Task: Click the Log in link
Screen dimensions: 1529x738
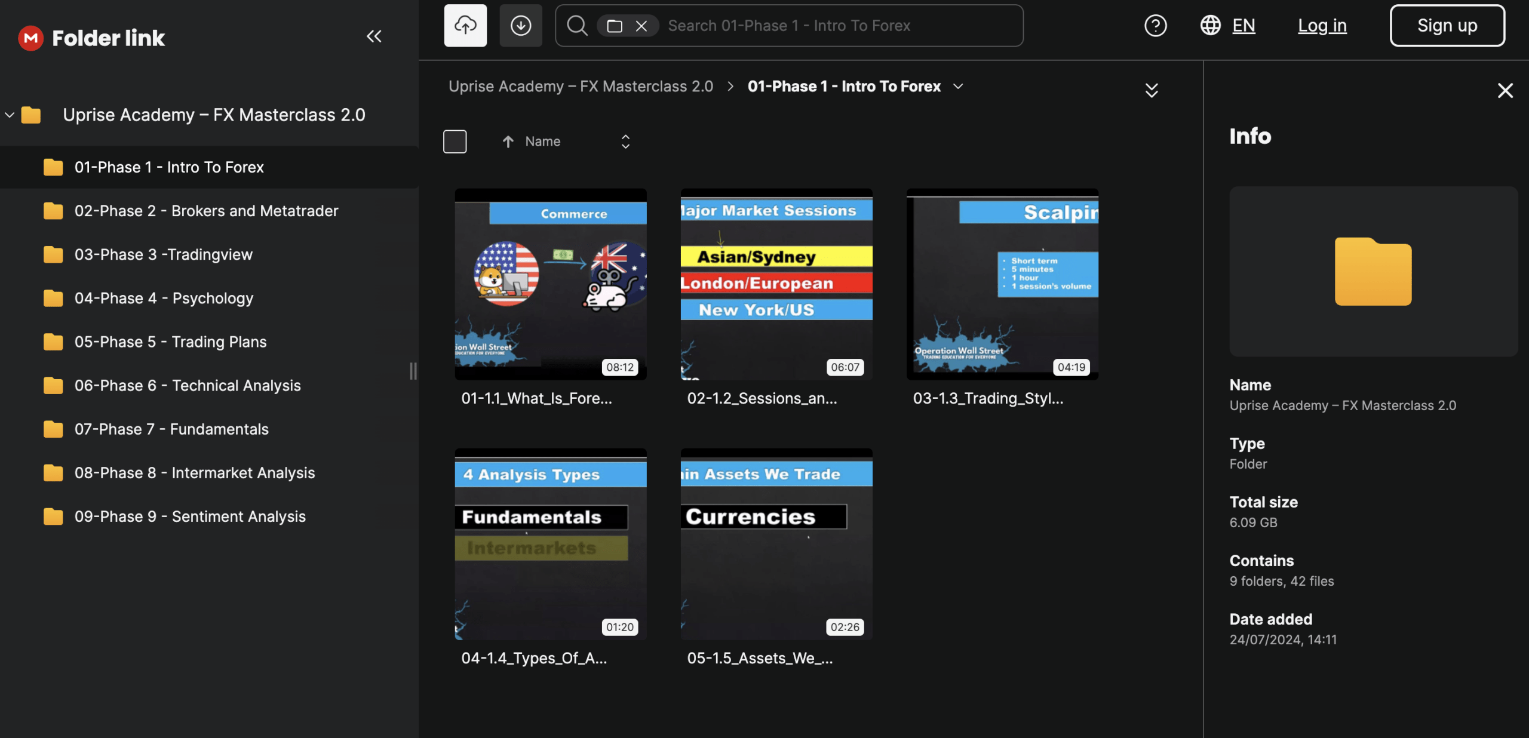Action: [x=1322, y=26]
